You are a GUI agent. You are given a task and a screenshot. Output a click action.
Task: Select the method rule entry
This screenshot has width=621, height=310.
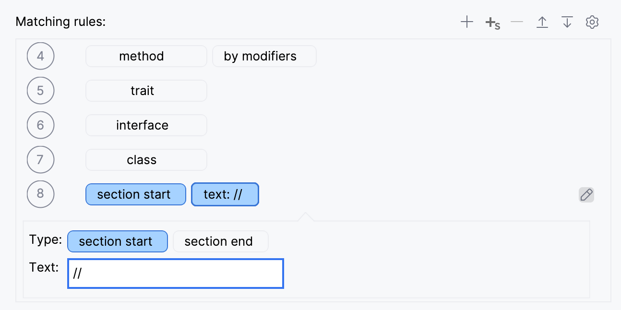[x=146, y=56]
